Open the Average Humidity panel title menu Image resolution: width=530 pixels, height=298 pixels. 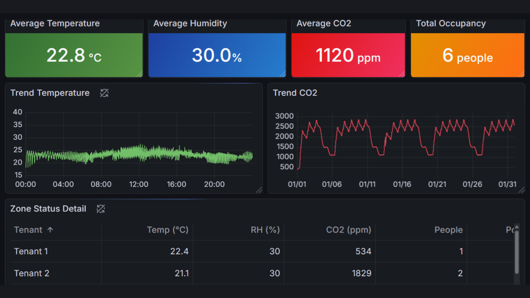tap(190, 23)
